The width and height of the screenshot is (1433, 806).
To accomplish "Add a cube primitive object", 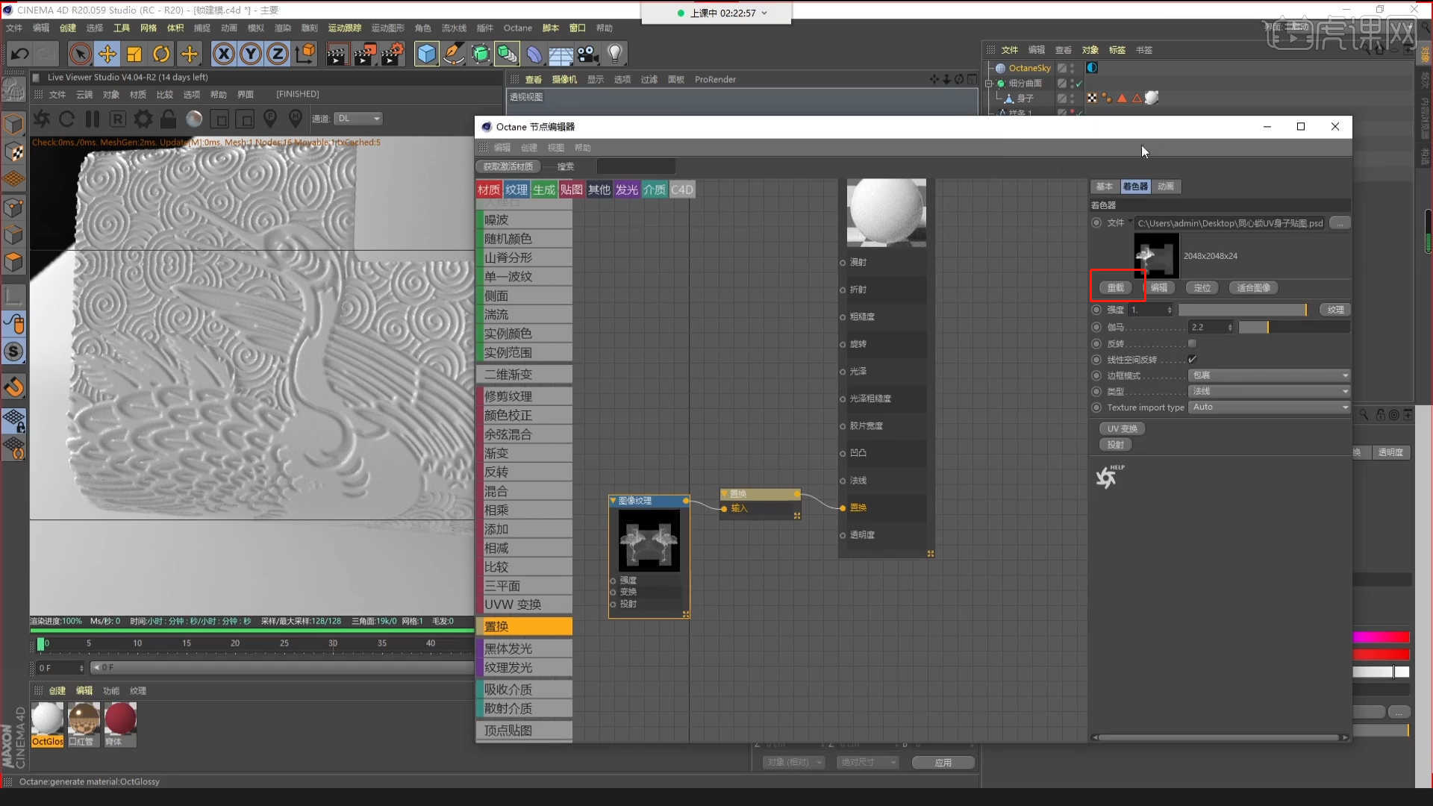I will click(x=426, y=54).
